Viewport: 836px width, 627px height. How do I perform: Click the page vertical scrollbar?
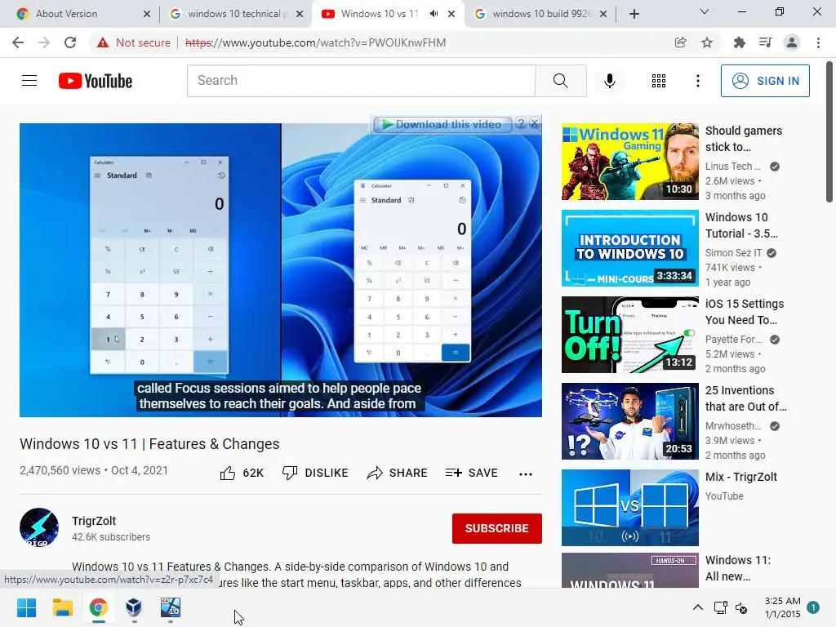pos(829,133)
